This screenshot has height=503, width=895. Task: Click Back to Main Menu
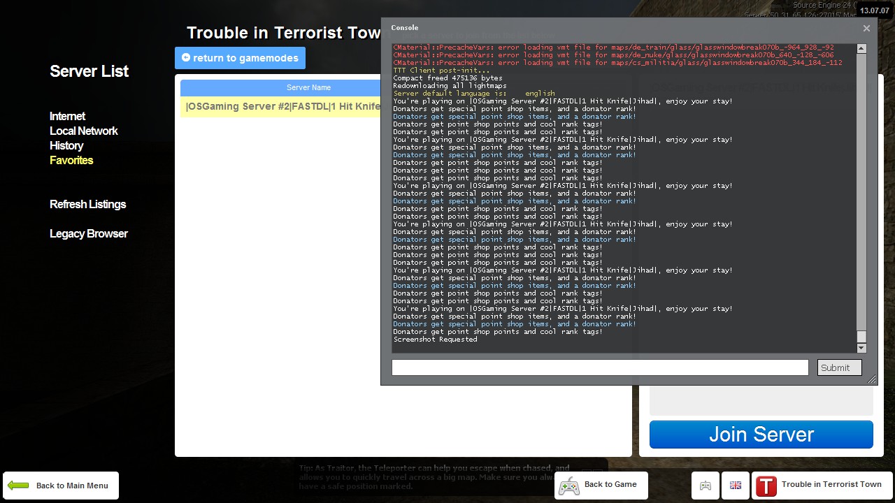point(61,486)
